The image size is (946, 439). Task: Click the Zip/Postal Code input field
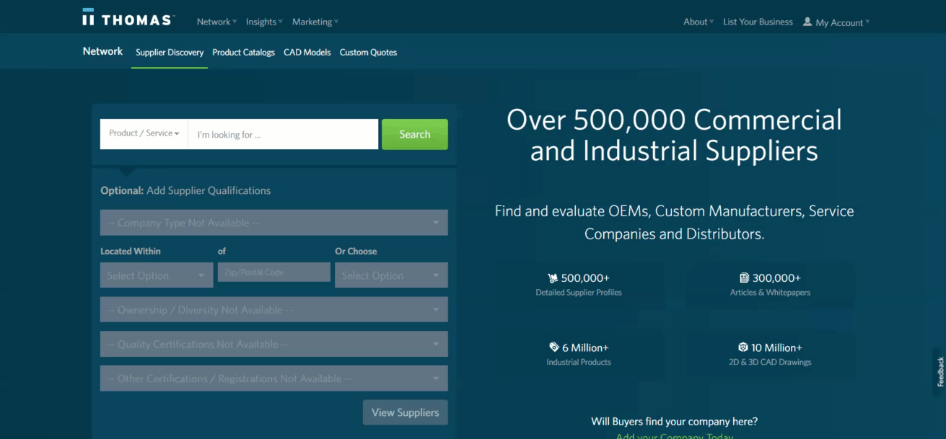[x=274, y=272]
